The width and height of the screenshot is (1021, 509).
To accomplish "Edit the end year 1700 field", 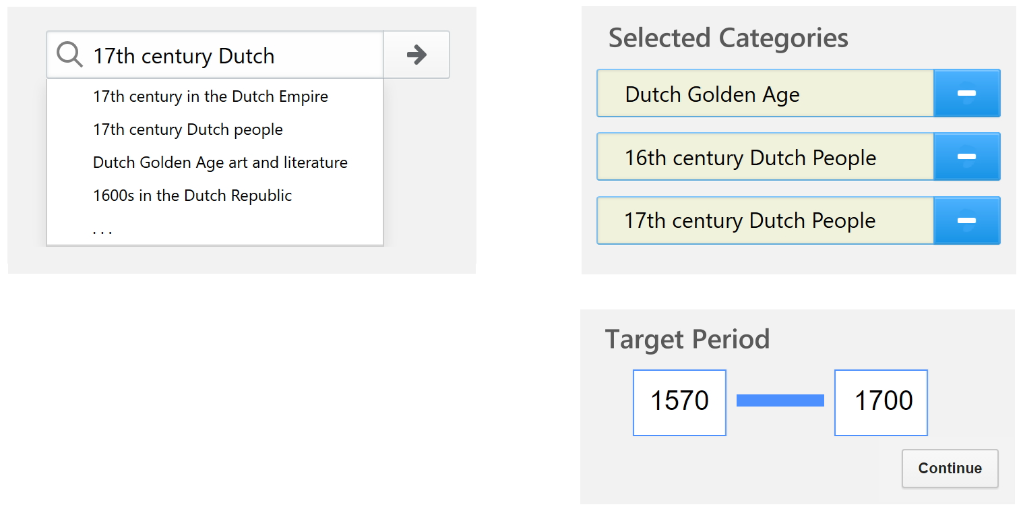I will pyautogui.click(x=881, y=402).
